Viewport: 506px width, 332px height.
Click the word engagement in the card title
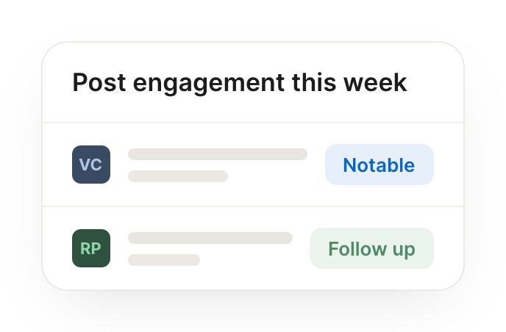209,84
